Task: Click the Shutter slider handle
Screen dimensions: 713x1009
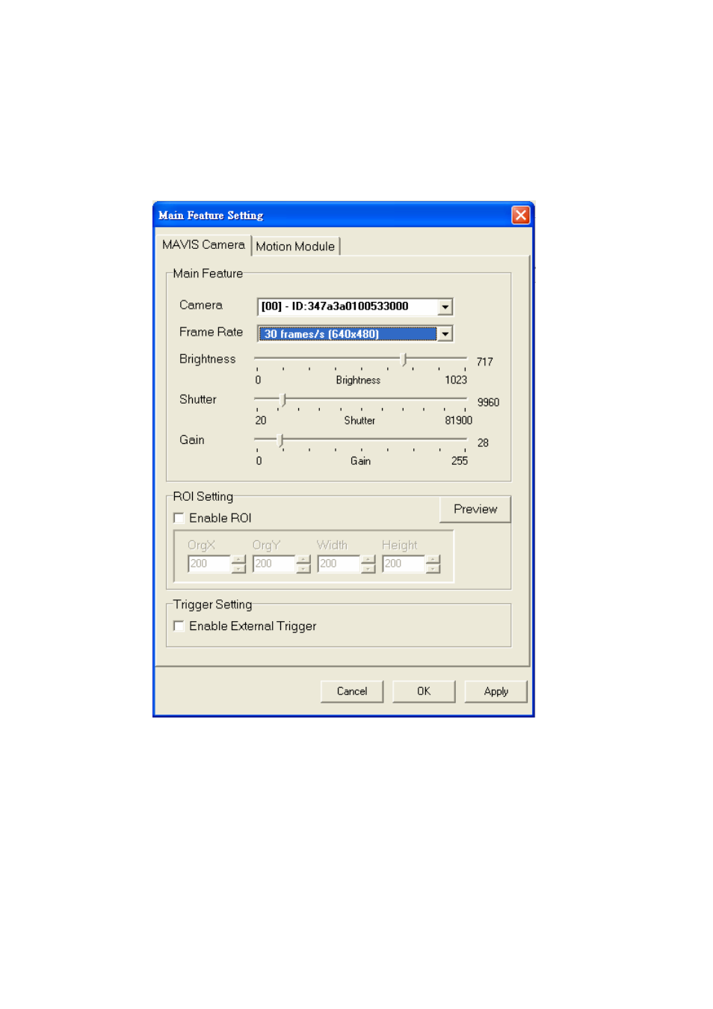Action: click(283, 400)
